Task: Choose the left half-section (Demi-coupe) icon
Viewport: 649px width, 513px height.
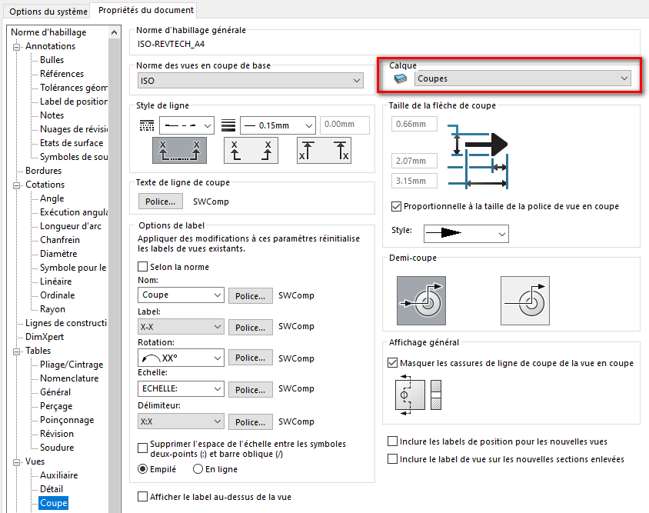Action: pos(421,300)
